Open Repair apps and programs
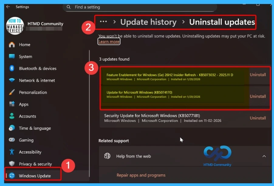This screenshot has height=186, width=274. pyautogui.click(x=141, y=175)
